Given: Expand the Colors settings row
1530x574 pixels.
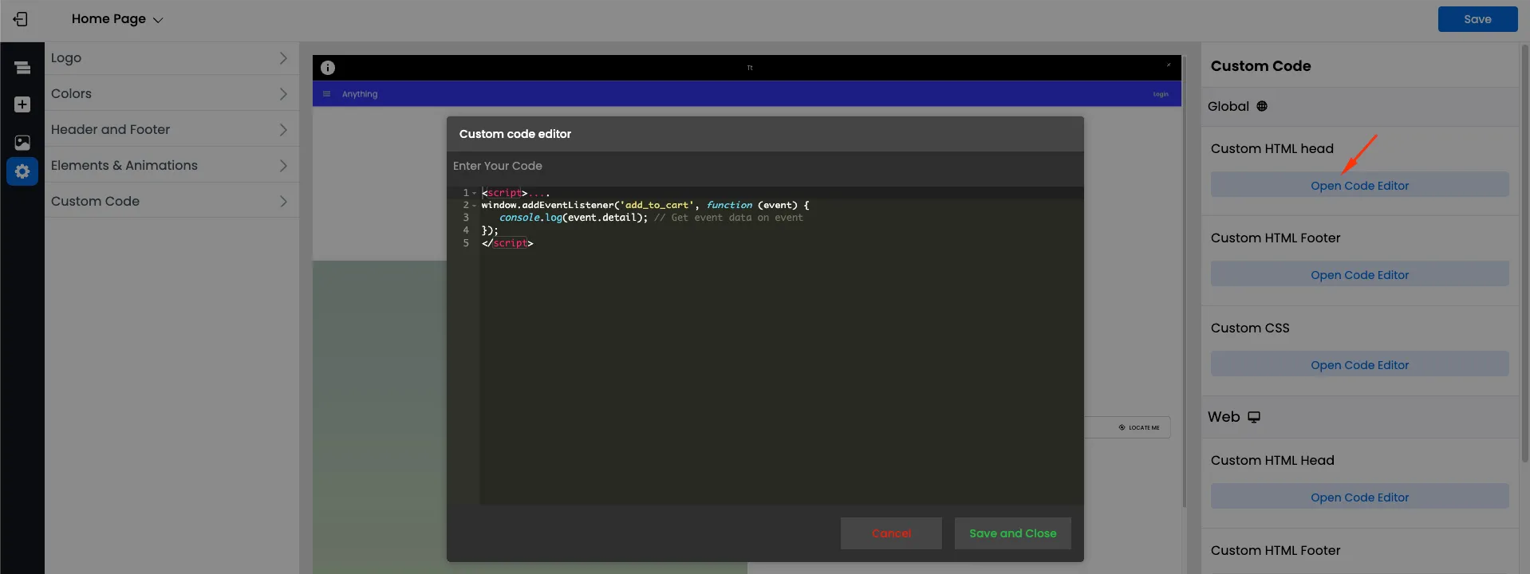Looking at the screenshot, I should coord(172,93).
